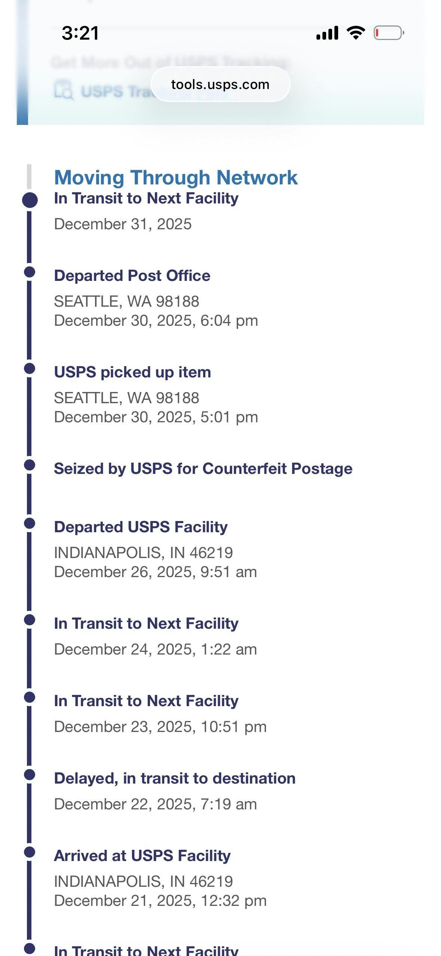Tap the Seized by USPS timeline dot
This screenshot has width=441, height=956.
[30, 465]
